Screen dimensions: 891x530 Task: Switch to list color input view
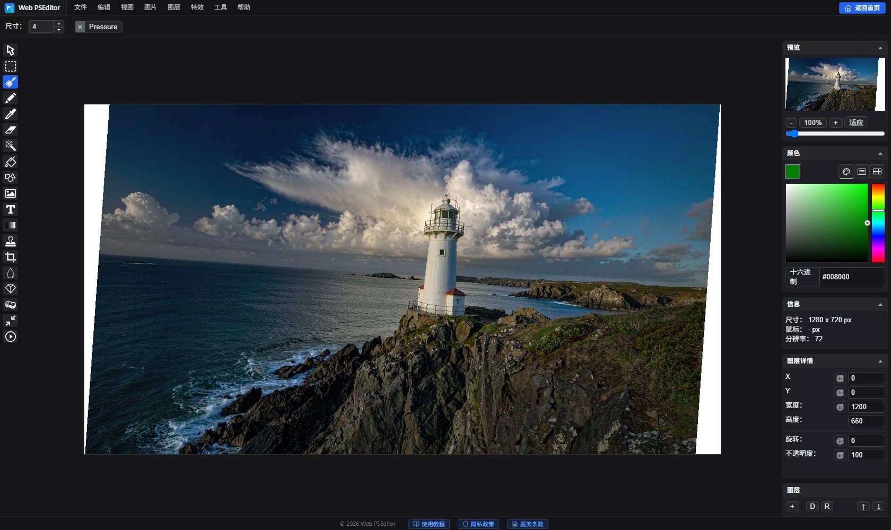862,172
